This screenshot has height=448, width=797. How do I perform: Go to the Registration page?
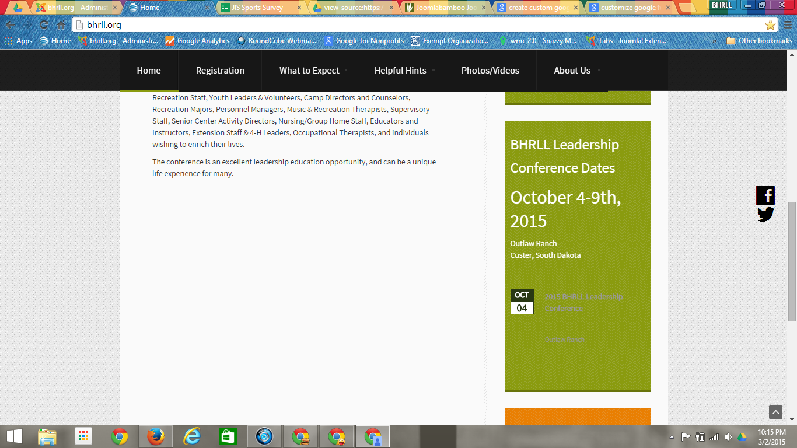pos(220,71)
